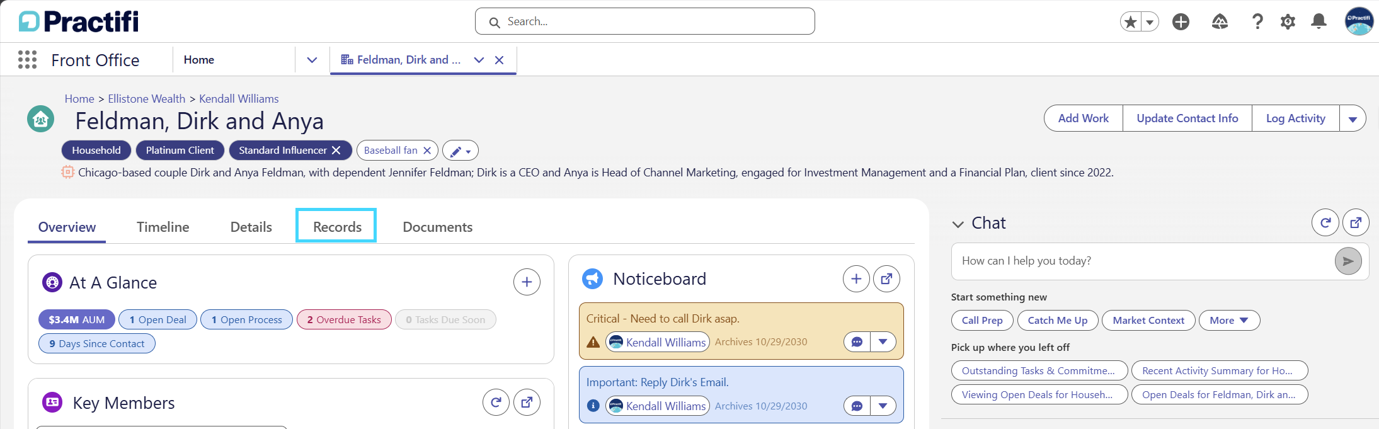Open the favorites list dropdown arrow

(1150, 22)
